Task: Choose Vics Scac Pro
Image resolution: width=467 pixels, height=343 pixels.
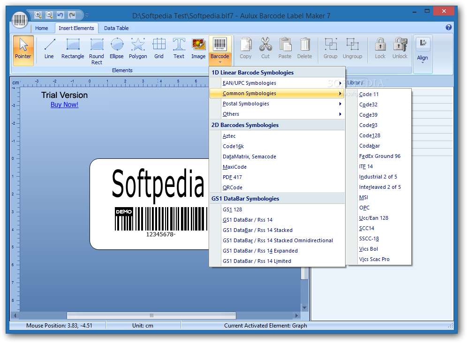Action: click(379, 259)
